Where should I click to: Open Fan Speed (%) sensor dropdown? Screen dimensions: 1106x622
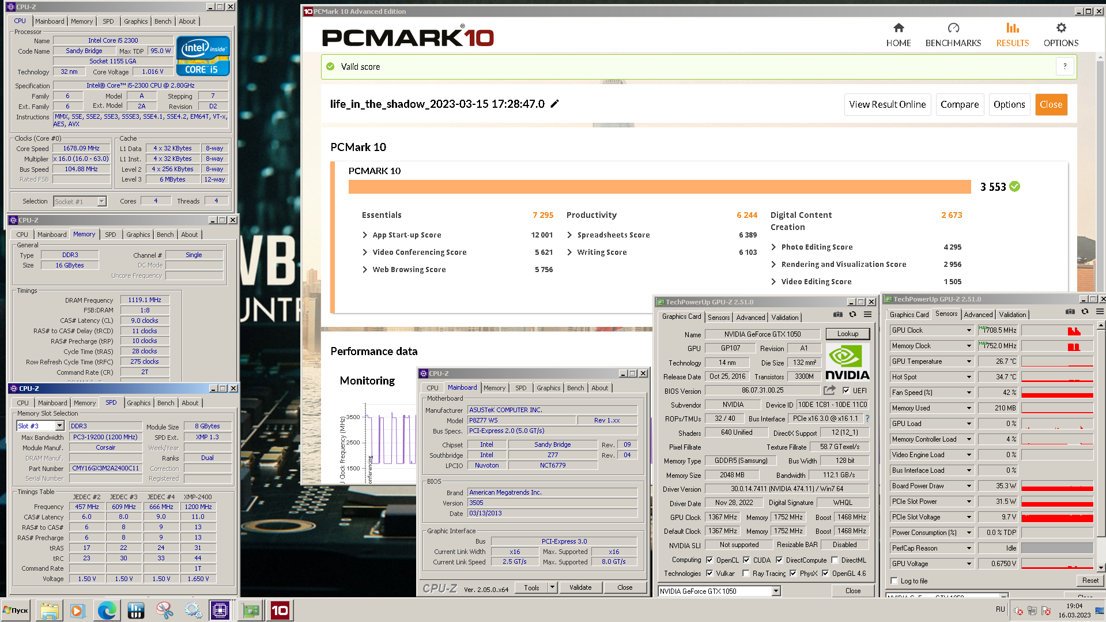click(969, 392)
